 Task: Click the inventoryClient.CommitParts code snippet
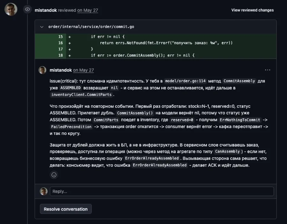(81, 95)
